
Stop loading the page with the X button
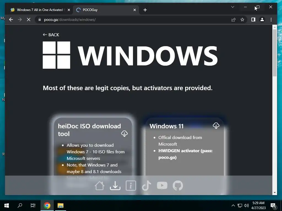[29, 20]
